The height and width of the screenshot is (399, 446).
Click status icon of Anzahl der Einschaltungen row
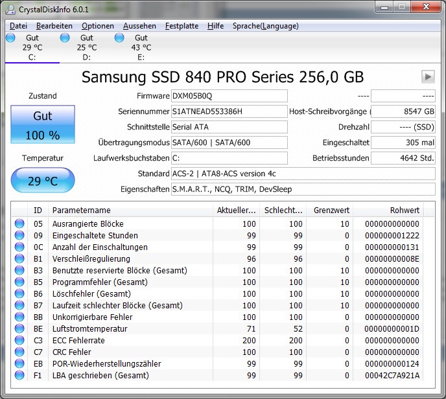click(19, 247)
